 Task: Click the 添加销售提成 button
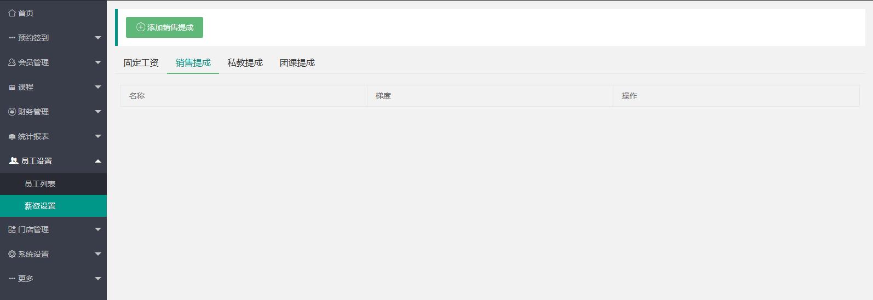[164, 27]
